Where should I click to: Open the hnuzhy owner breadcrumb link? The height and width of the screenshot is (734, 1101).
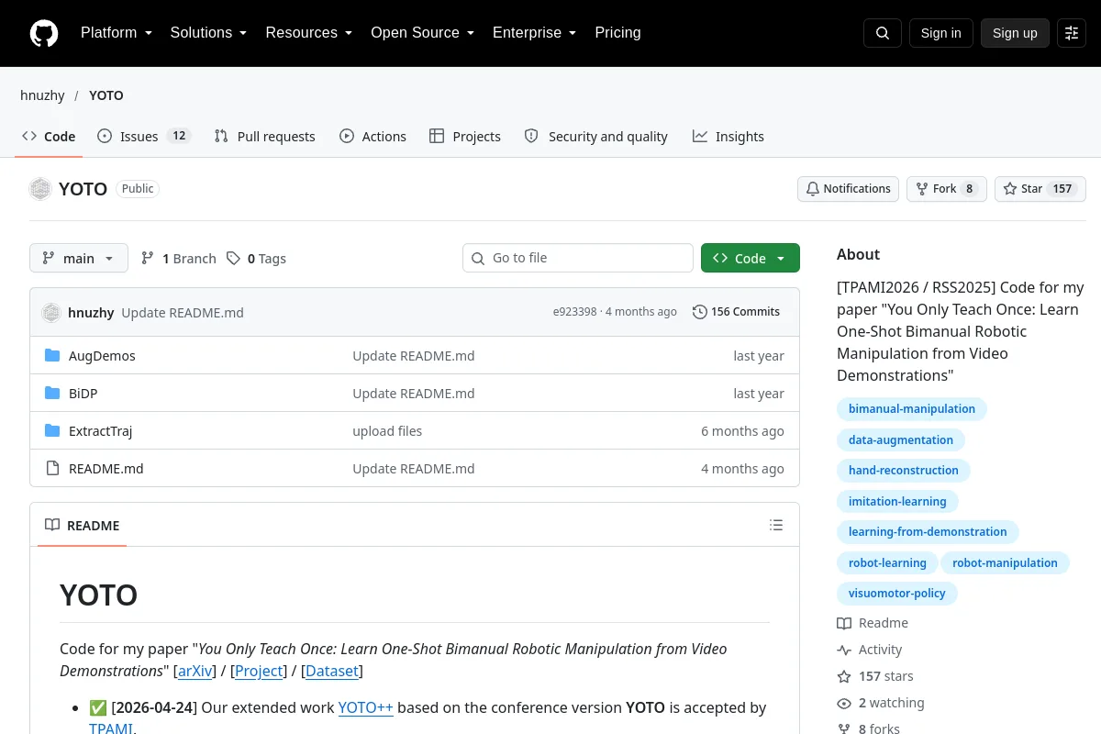click(42, 95)
